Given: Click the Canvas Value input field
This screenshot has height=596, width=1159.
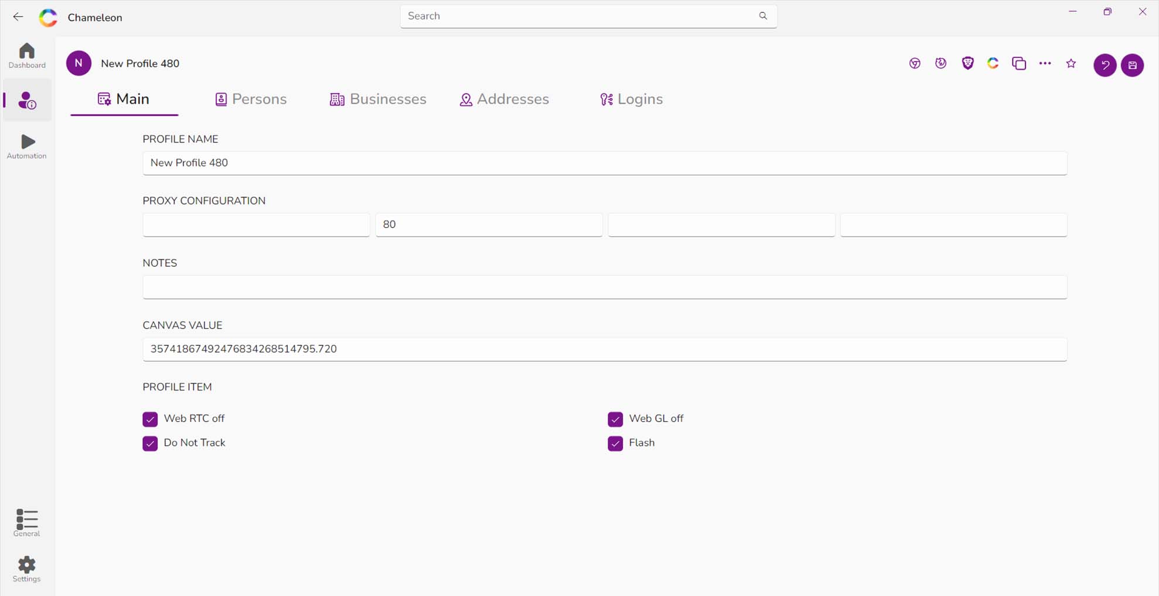Looking at the screenshot, I should pos(605,349).
